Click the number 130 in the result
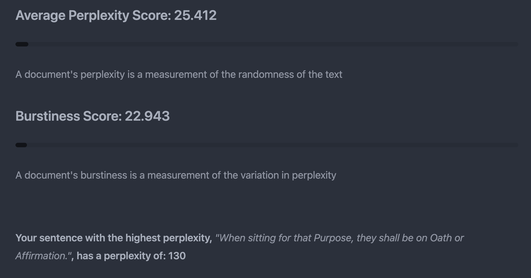Viewport: 531px width, 278px height. click(177, 256)
